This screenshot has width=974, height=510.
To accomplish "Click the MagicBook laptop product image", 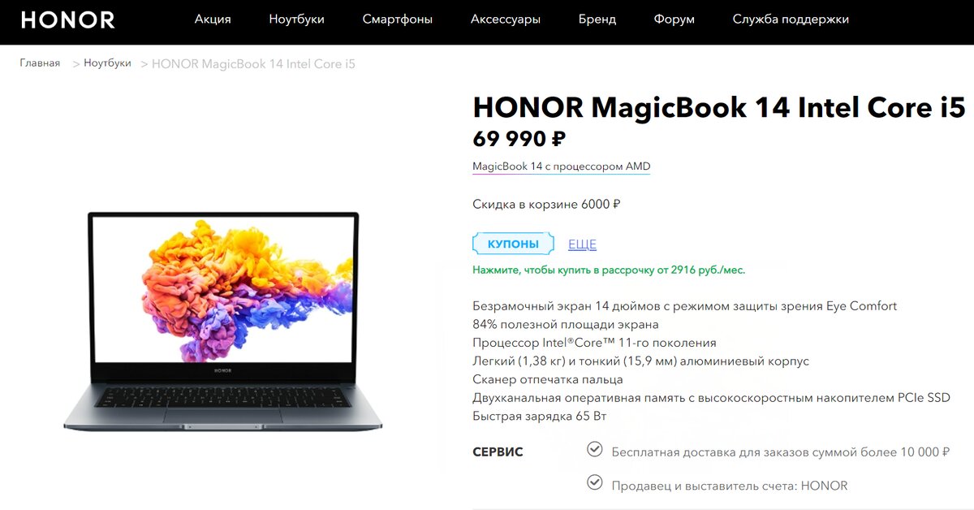I will [223, 321].
